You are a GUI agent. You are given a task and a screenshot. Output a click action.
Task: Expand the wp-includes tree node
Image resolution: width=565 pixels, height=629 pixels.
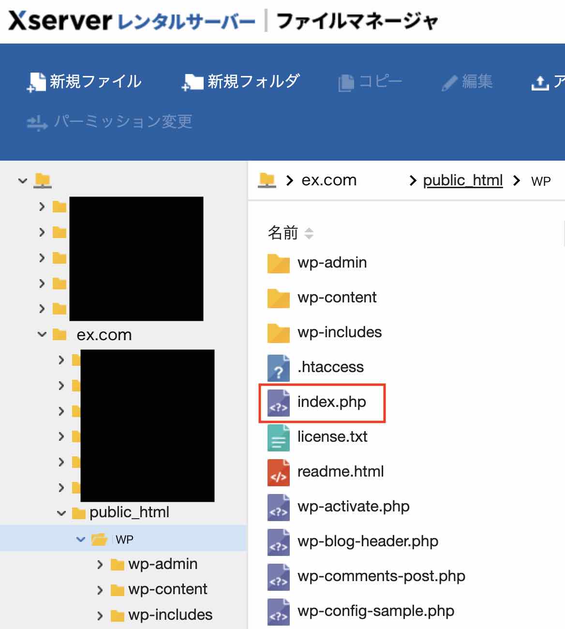click(100, 615)
